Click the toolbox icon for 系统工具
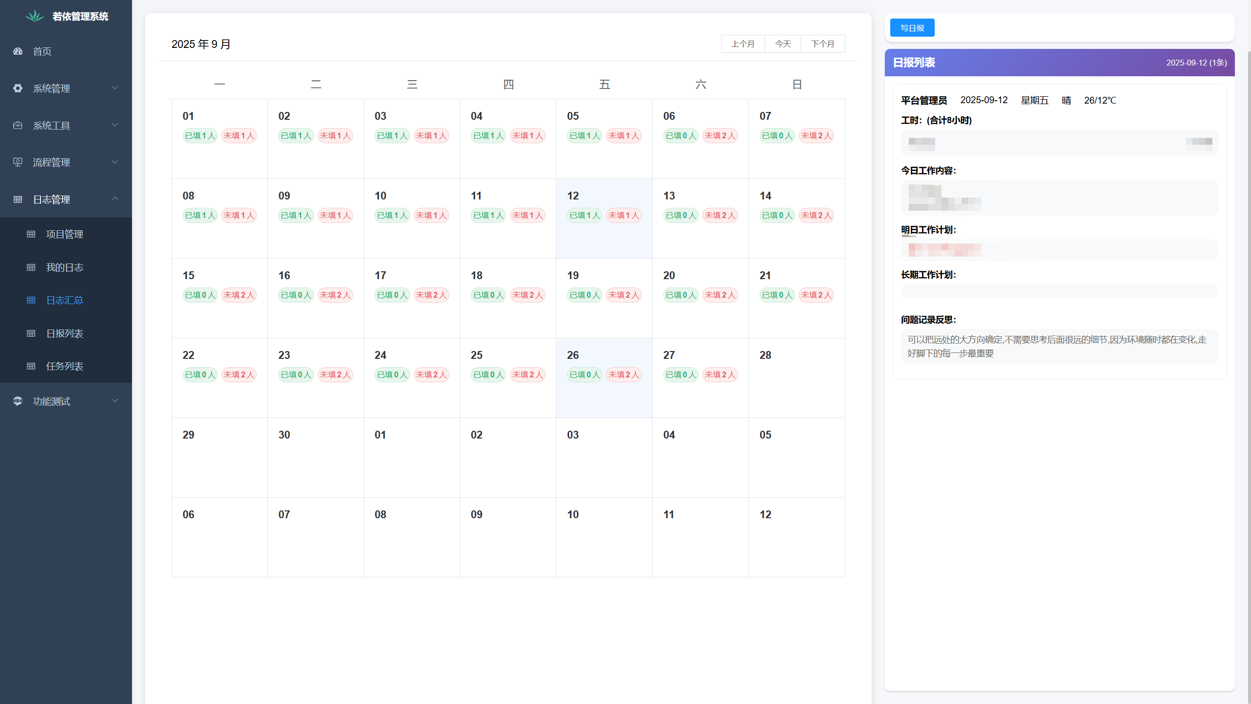 pos(18,125)
